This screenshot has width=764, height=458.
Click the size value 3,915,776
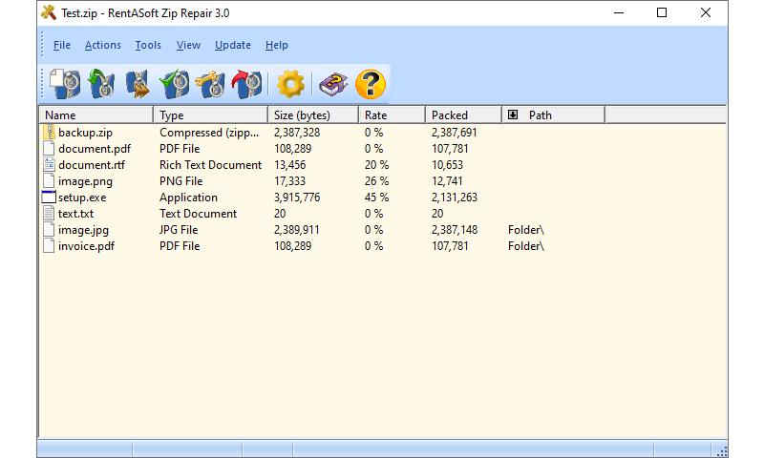coord(297,198)
